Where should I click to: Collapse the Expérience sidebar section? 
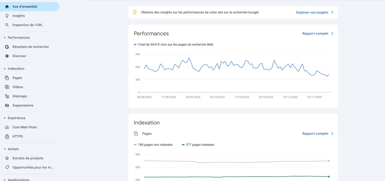(x=5, y=118)
